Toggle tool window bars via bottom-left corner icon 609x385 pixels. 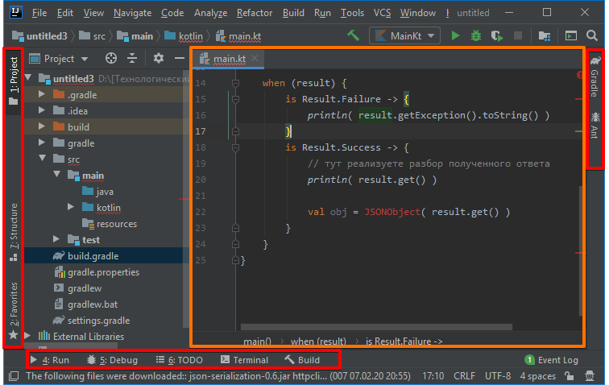pyautogui.click(x=12, y=376)
